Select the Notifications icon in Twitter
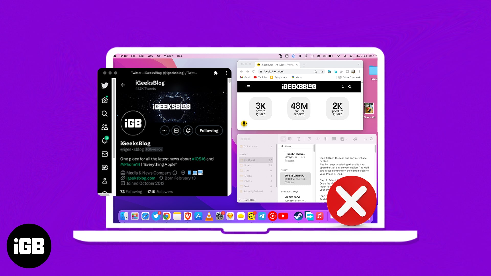491x276 pixels. point(105,140)
